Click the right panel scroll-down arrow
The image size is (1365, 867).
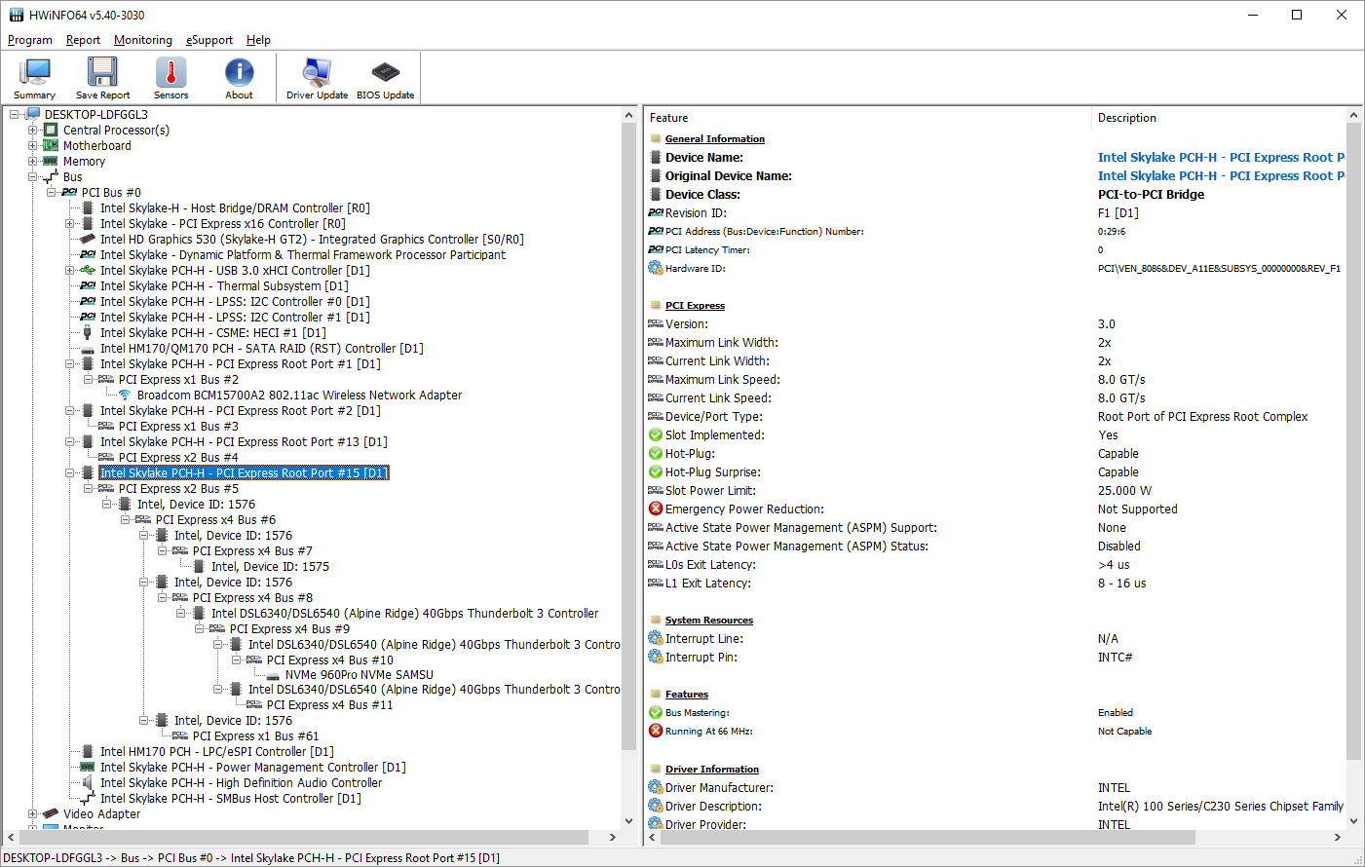pyautogui.click(x=1354, y=821)
